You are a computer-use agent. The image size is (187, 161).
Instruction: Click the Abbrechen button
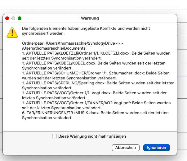[x=126, y=148]
